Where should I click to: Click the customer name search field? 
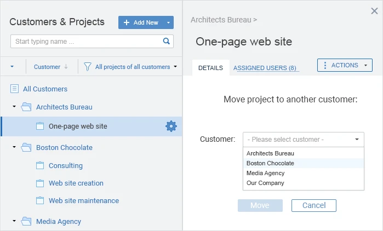point(86,41)
